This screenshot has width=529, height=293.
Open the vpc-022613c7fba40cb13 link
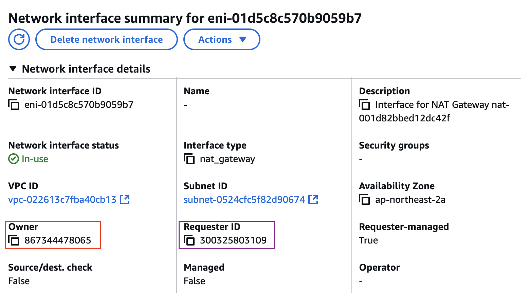click(62, 199)
